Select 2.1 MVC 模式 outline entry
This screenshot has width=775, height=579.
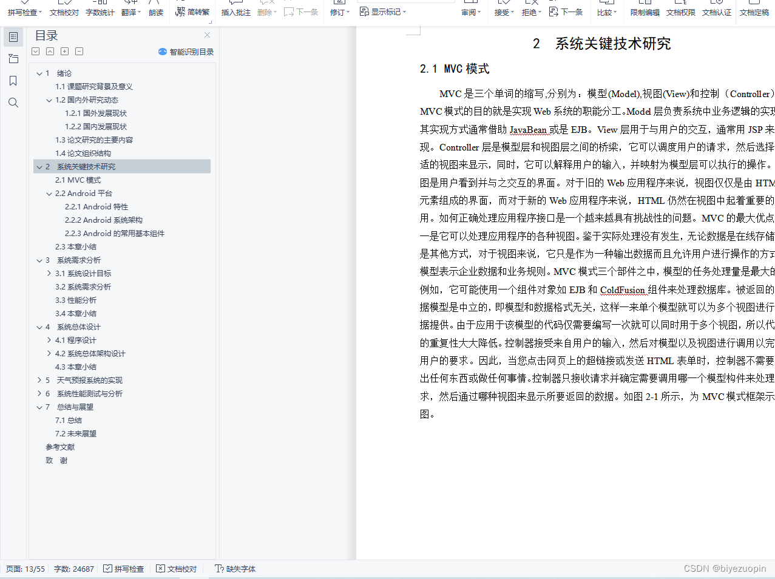coord(78,180)
